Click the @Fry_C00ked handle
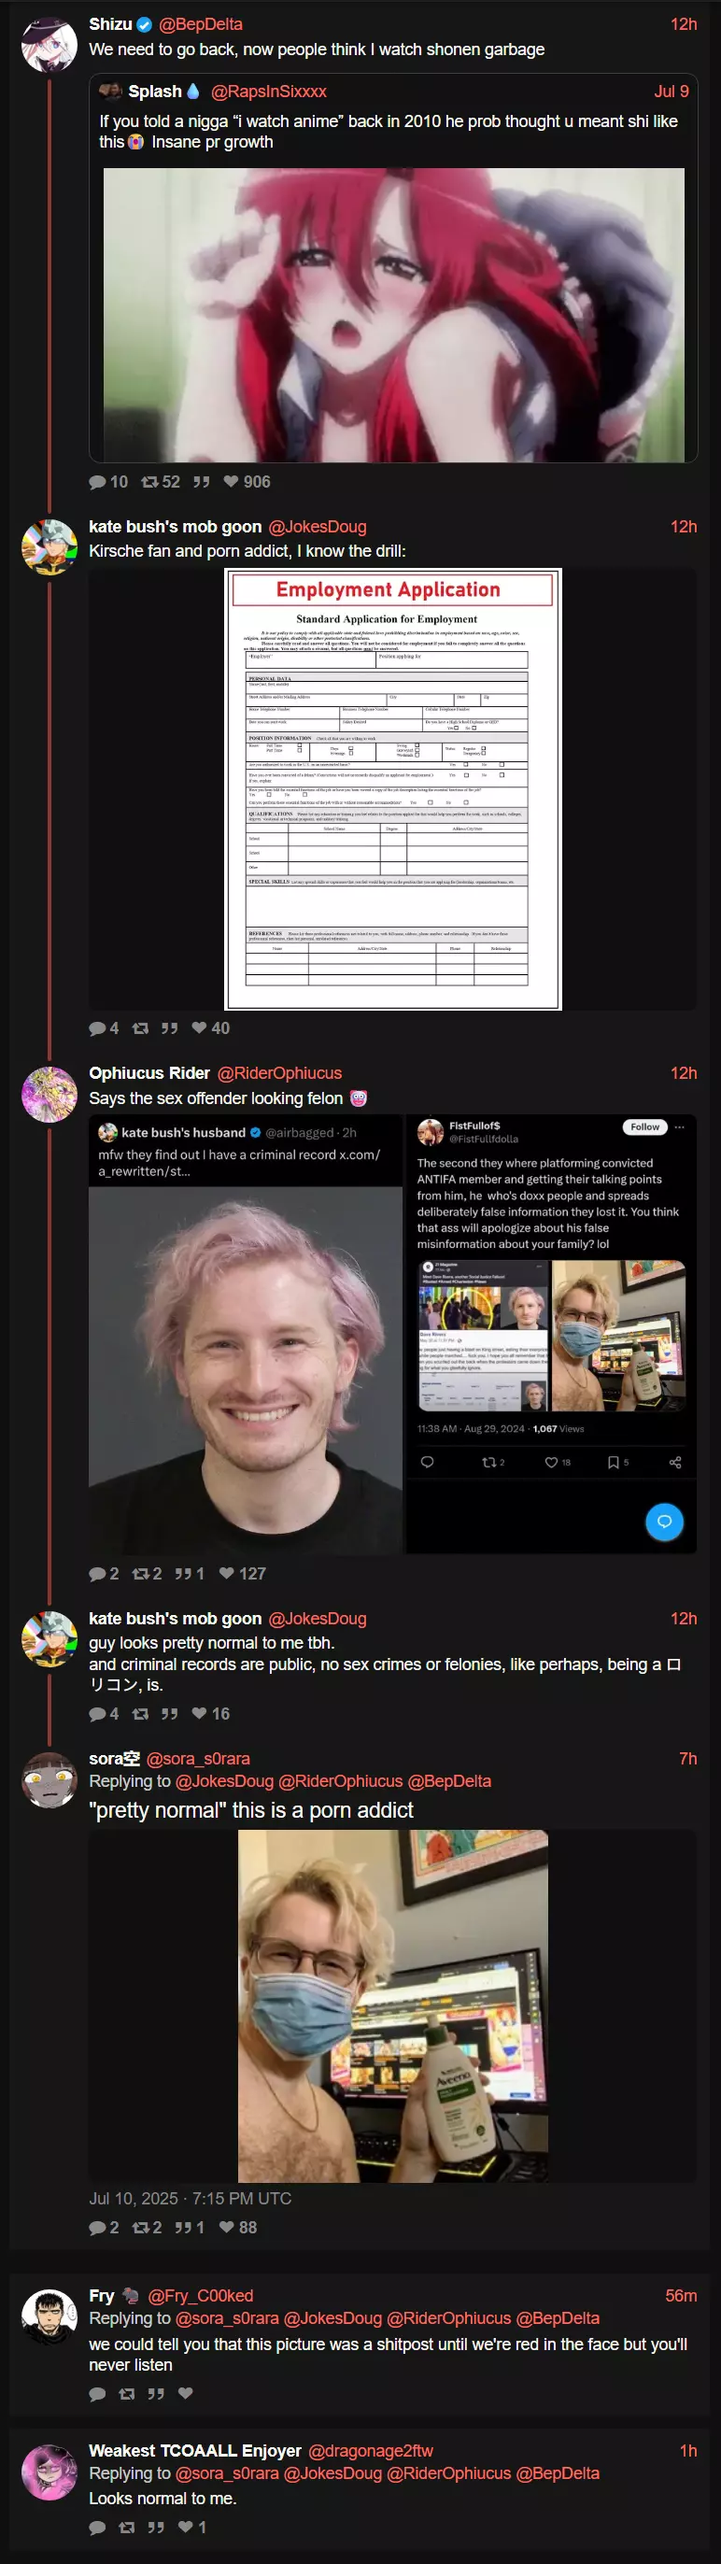Screen dimensions: 721x2564 point(200,2295)
